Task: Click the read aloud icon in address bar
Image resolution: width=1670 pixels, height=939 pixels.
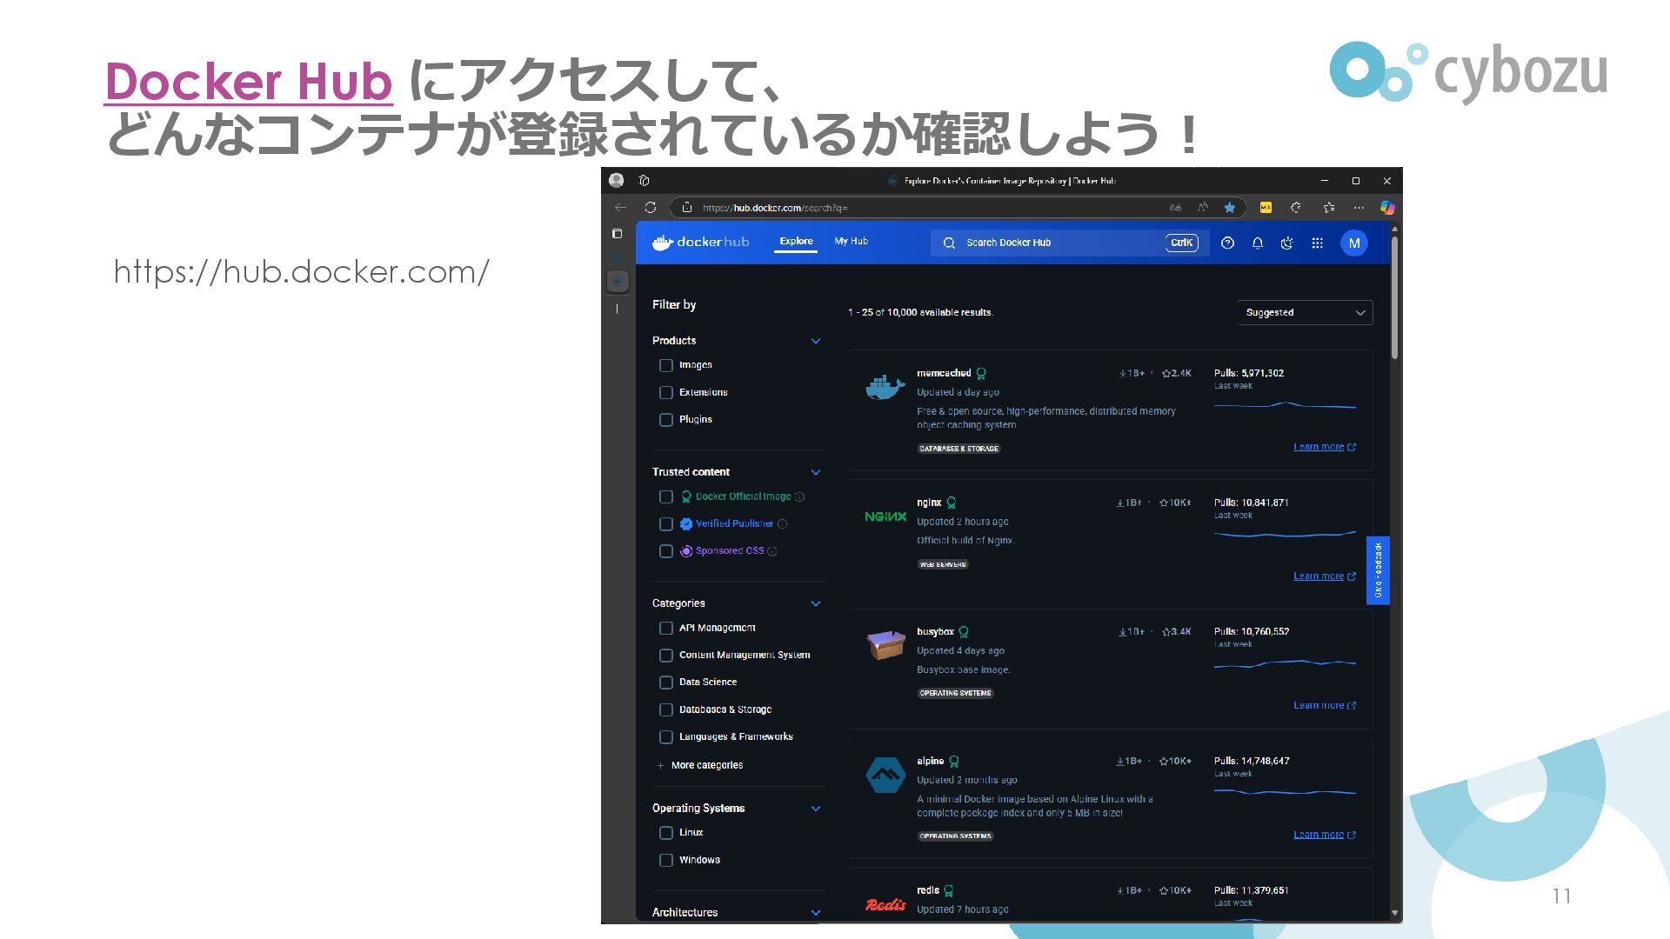Action: (1203, 208)
